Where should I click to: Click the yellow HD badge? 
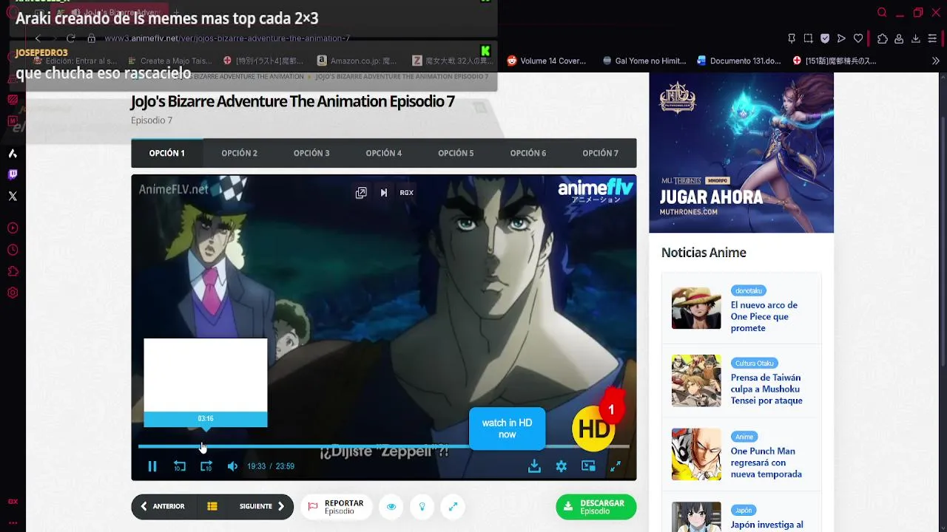click(x=593, y=429)
